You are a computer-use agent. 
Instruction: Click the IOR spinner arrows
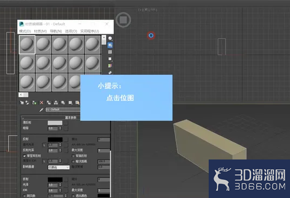(x=60, y=190)
